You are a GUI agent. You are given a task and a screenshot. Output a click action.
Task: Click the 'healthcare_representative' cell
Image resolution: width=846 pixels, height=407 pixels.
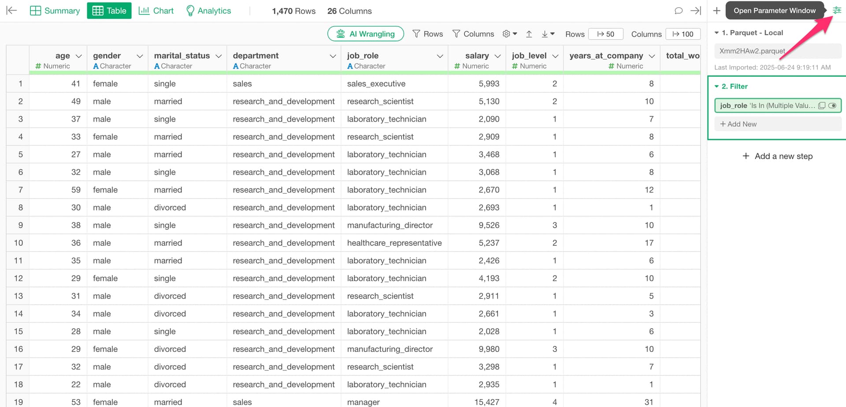click(x=394, y=243)
